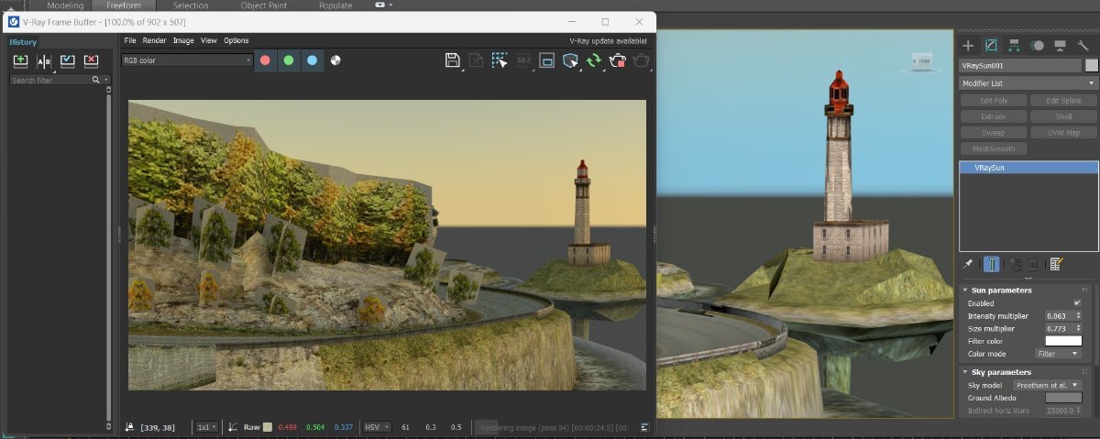Uncheck the sun Enabled checkbox
The image size is (1100, 439).
point(1077,303)
